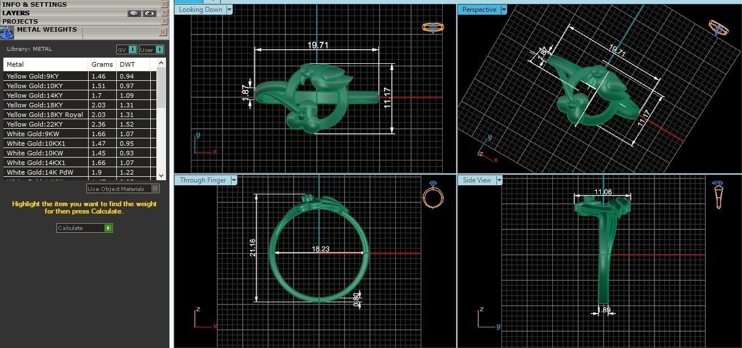Select the White Gold:9KW row
This screenshot has height=348, width=742.
pyautogui.click(x=80, y=134)
